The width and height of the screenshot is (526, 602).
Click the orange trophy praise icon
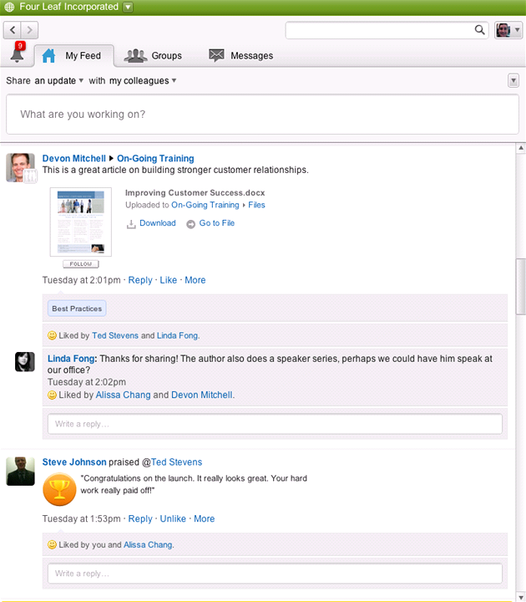(x=59, y=489)
